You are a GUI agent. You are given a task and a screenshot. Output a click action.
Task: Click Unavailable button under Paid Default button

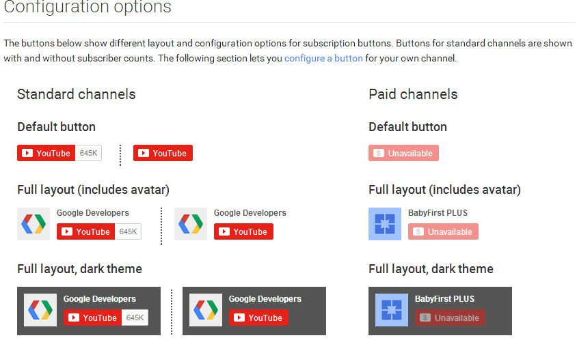(403, 153)
